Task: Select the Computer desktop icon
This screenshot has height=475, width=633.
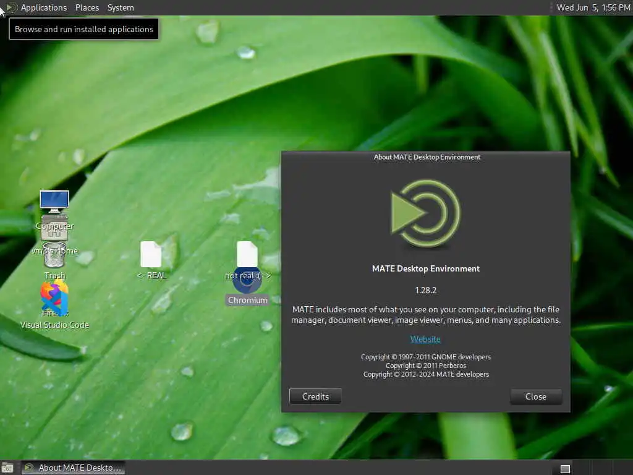Action: coord(54,202)
